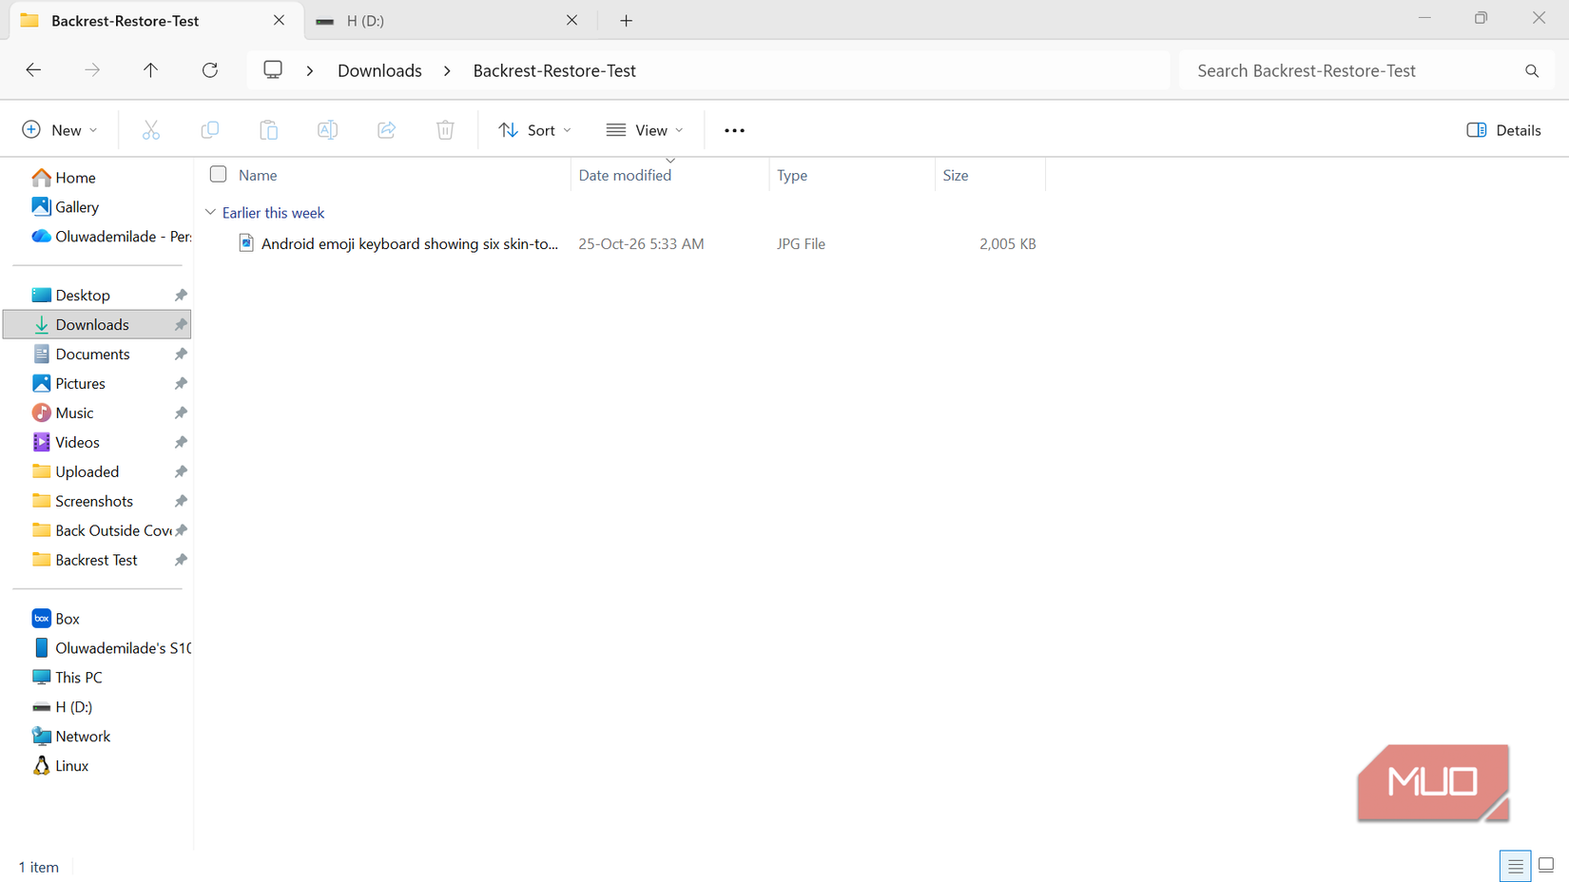Go up one directory level
The image size is (1569, 882).
click(150, 70)
